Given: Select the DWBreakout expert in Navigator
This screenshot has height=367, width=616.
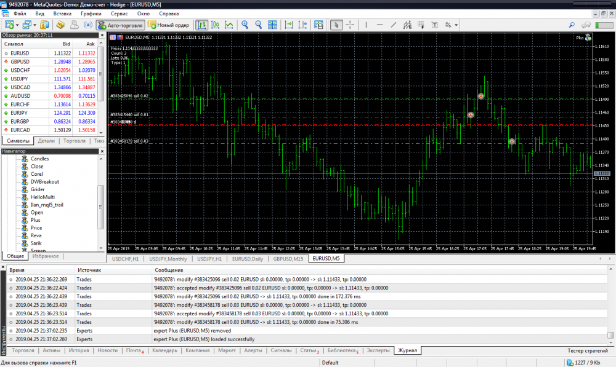Looking at the screenshot, I should point(45,182).
